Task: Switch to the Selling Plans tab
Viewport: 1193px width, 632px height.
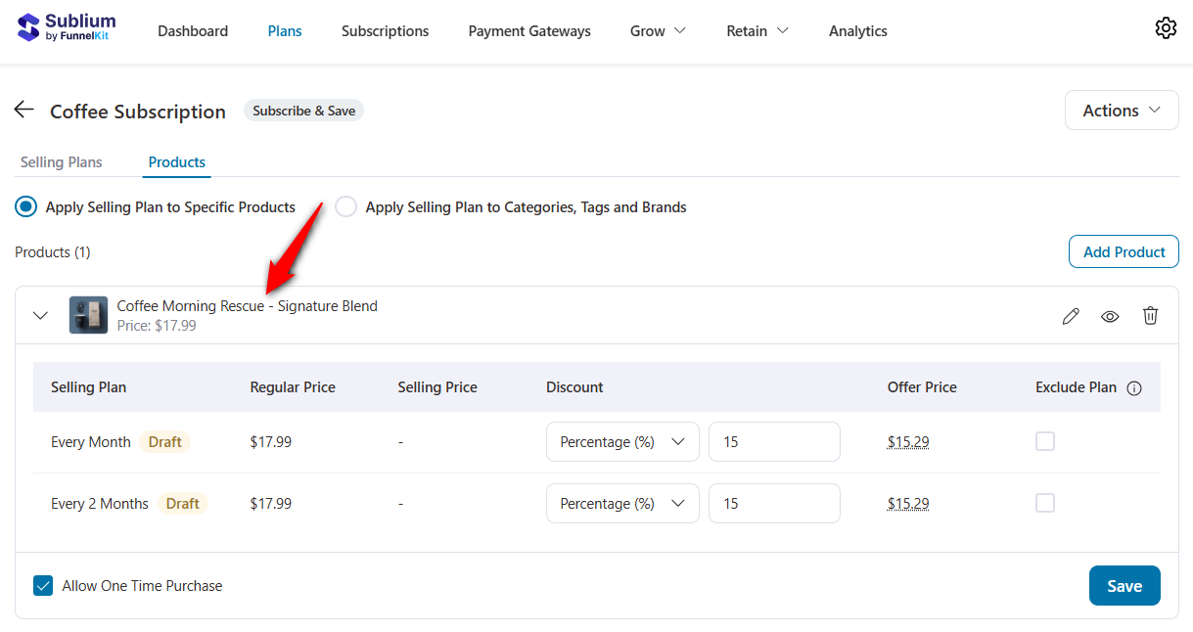Action: 62,161
